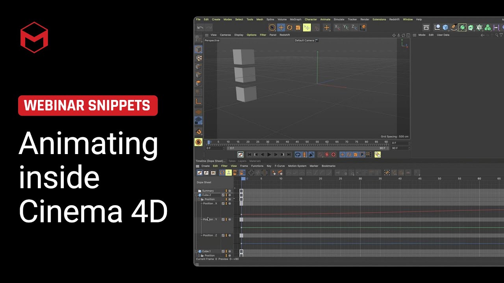
Task: Open the timeline Functions menu
Action: [257, 166]
